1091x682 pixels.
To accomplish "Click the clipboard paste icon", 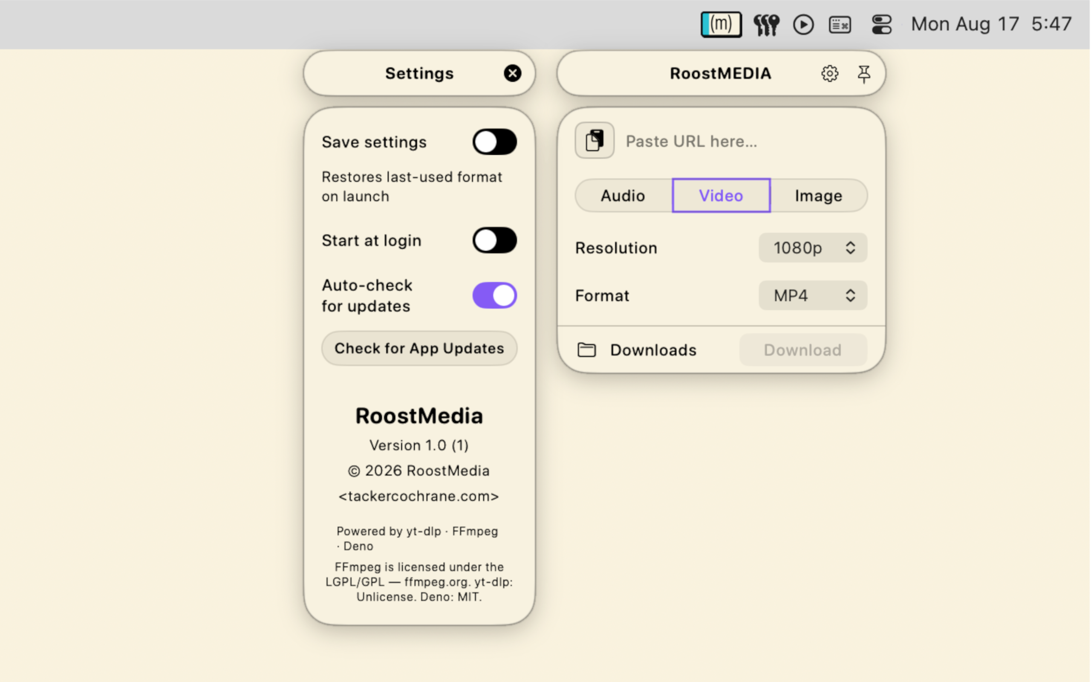I will (x=595, y=140).
